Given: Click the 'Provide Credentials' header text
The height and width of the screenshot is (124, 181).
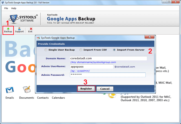Looking at the screenshot, I should (51, 44).
